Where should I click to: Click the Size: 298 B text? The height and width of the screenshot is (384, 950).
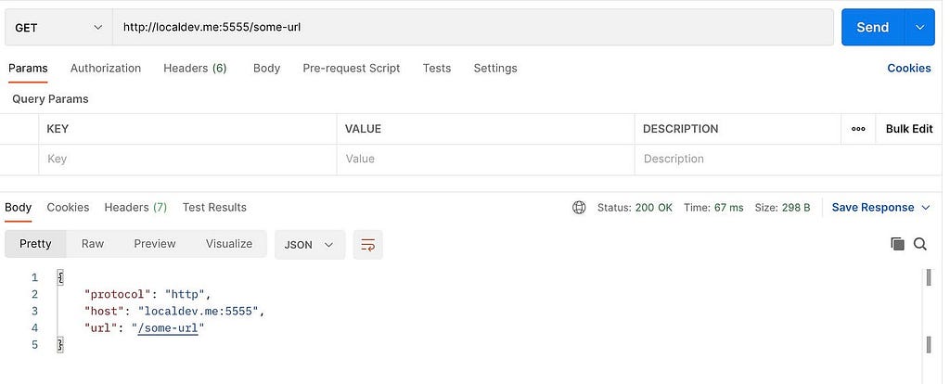pos(782,208)
